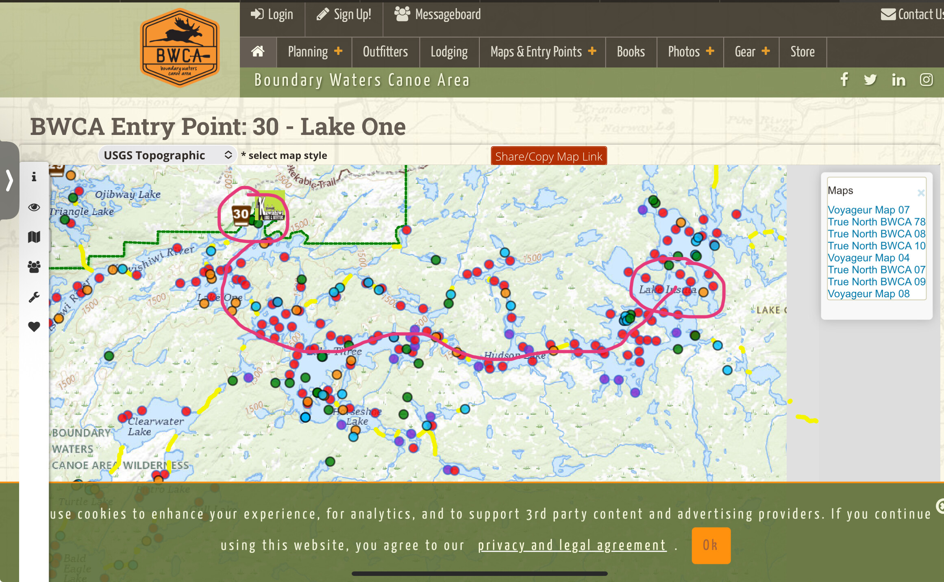Click the info icon in map sidebar
Screen dimensions: 944x582
point(34,177)
